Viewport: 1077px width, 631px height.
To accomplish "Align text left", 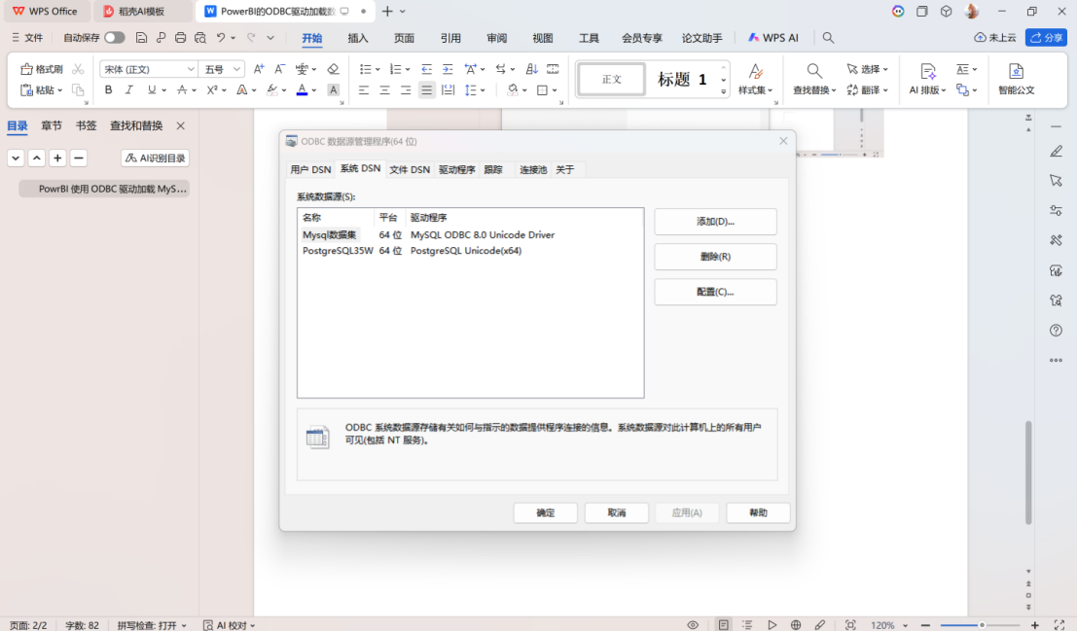I will pyautogui.click(x=363, y=90).
